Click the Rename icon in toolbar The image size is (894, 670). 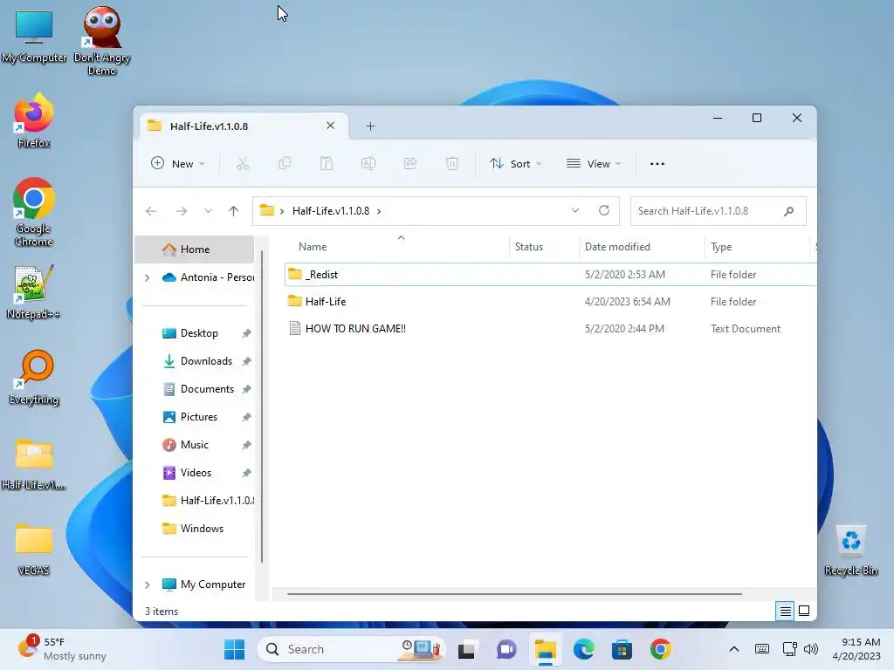(368, 164)
